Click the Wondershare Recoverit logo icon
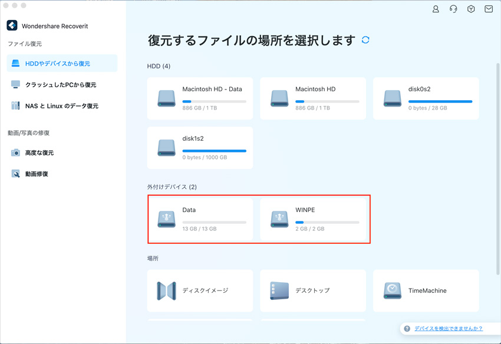Screen dimensions: 501x344 tap(12, 25)
